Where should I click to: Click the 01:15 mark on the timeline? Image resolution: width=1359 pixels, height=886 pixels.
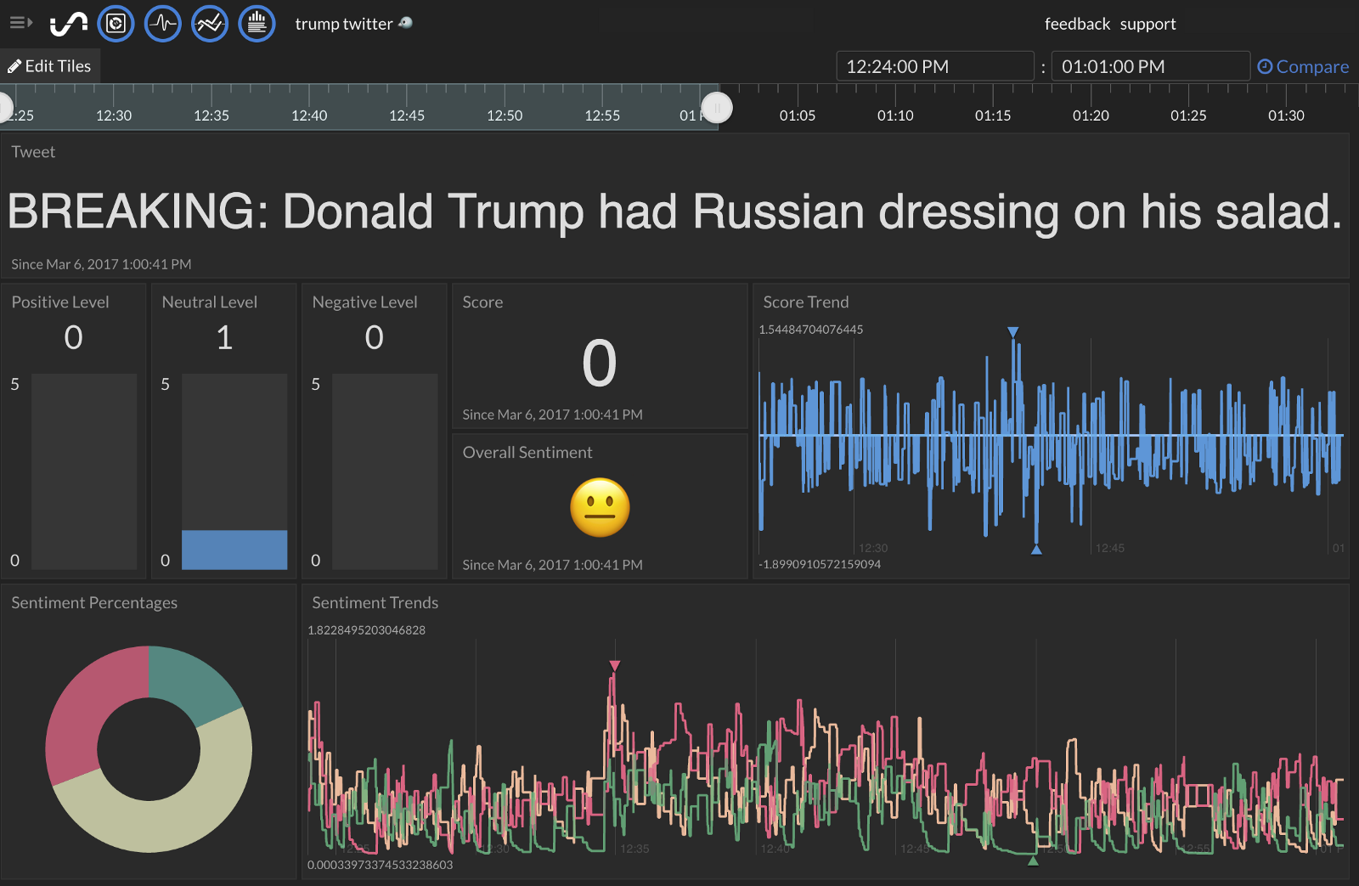coord(993,115)
